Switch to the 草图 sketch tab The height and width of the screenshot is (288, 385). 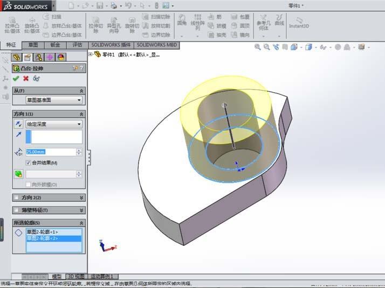(x=33, y=45)
